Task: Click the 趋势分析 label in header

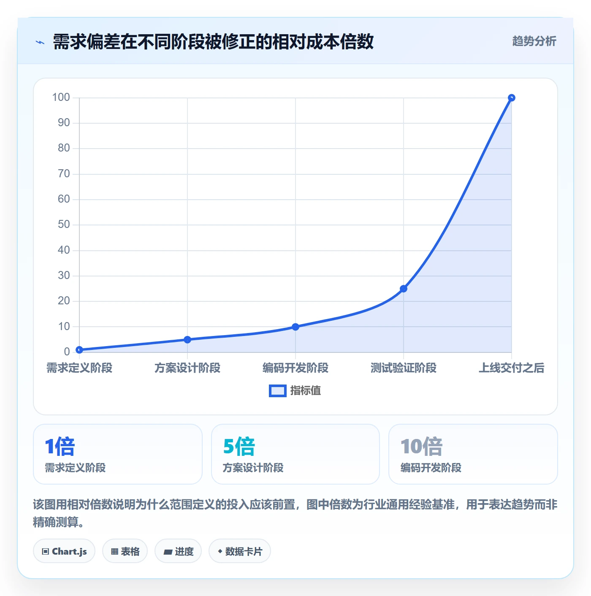Action: click(x=534, y=41)
